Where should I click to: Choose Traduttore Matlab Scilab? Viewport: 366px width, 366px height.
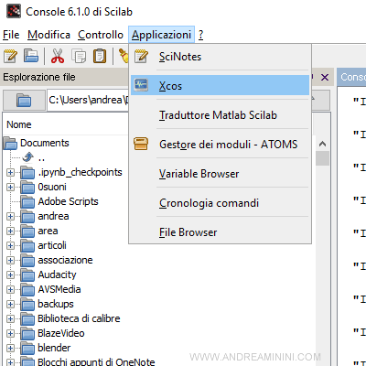pyautogui.click(x=220, y=115)
